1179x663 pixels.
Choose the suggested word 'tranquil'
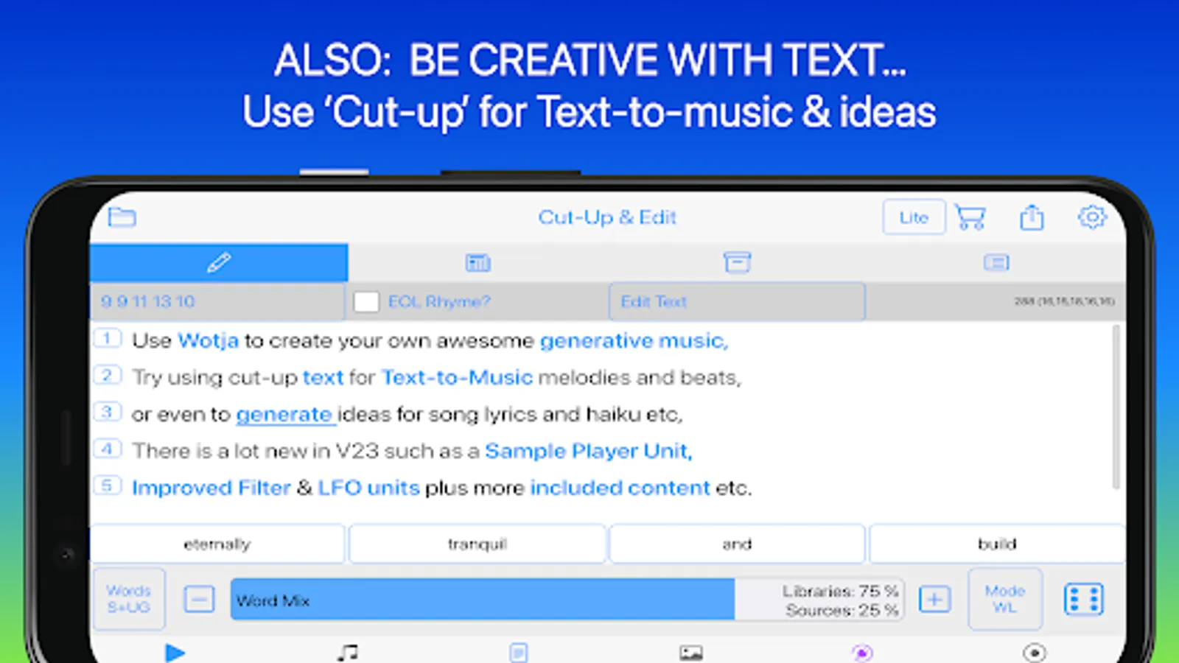[x=477, y=544]
